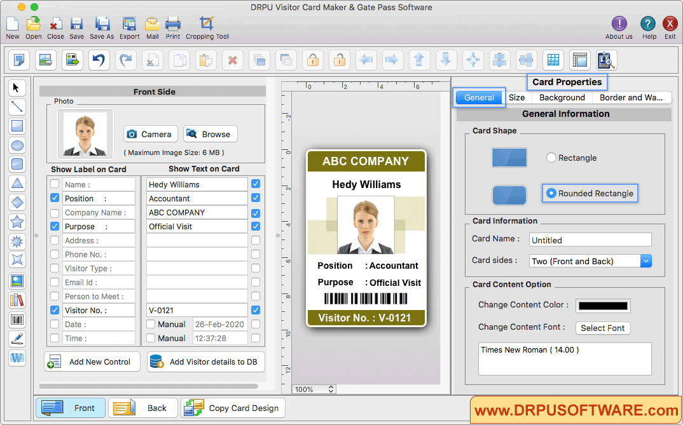Select the Line drawing tool
This screenshot has width=683, height=425.
point(17,107)
